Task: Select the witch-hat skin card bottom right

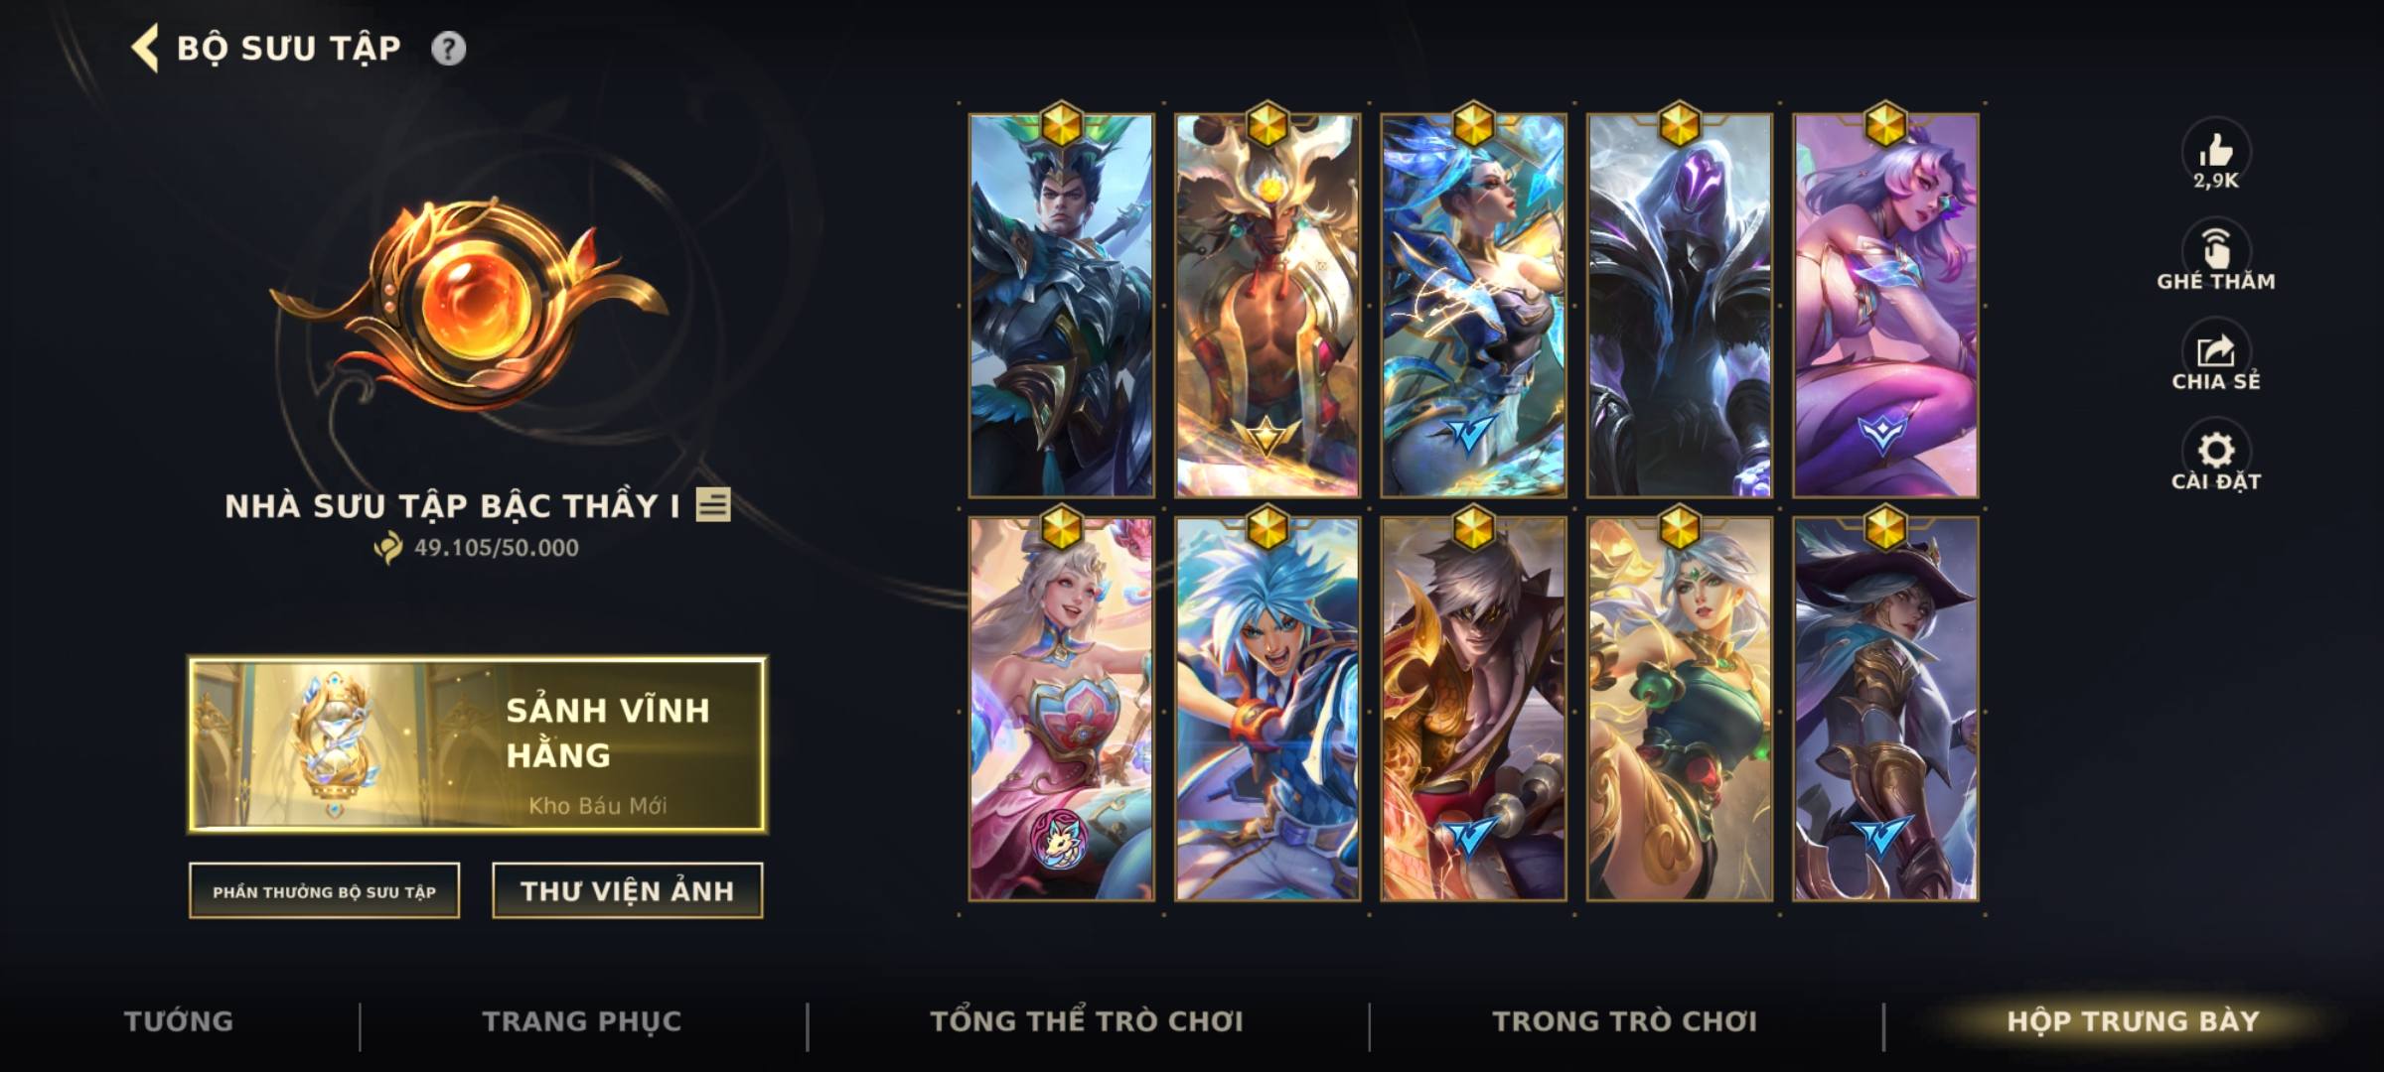Action: [x=1885, y=709]
